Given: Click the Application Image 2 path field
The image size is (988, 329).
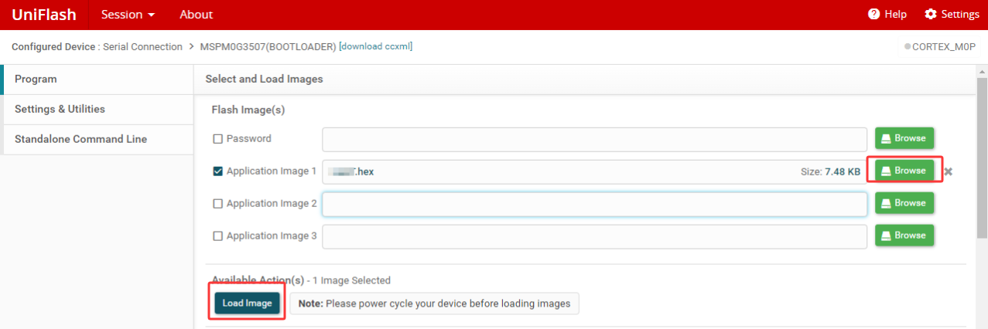Looking at the screenshot, I should pos(594,204).
